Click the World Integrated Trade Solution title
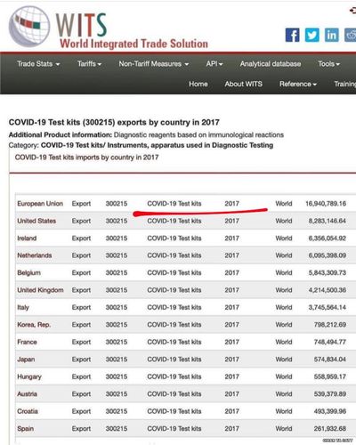 [133, 44]
